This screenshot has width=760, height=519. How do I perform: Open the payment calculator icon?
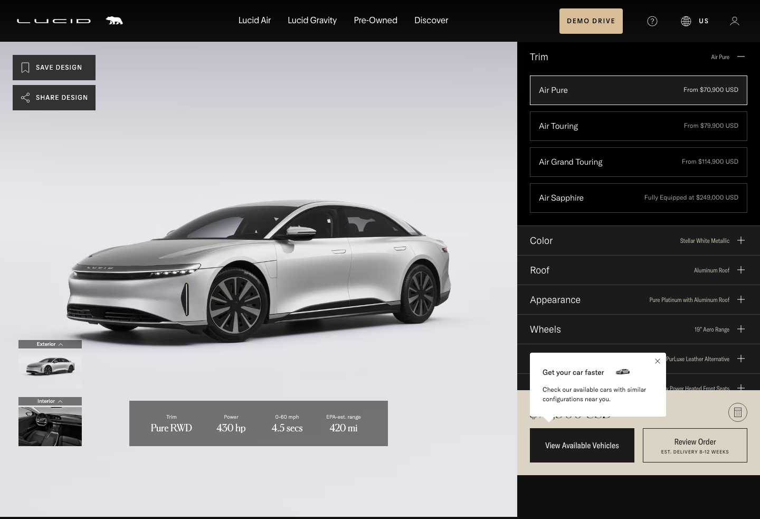[x=738, y=412]
